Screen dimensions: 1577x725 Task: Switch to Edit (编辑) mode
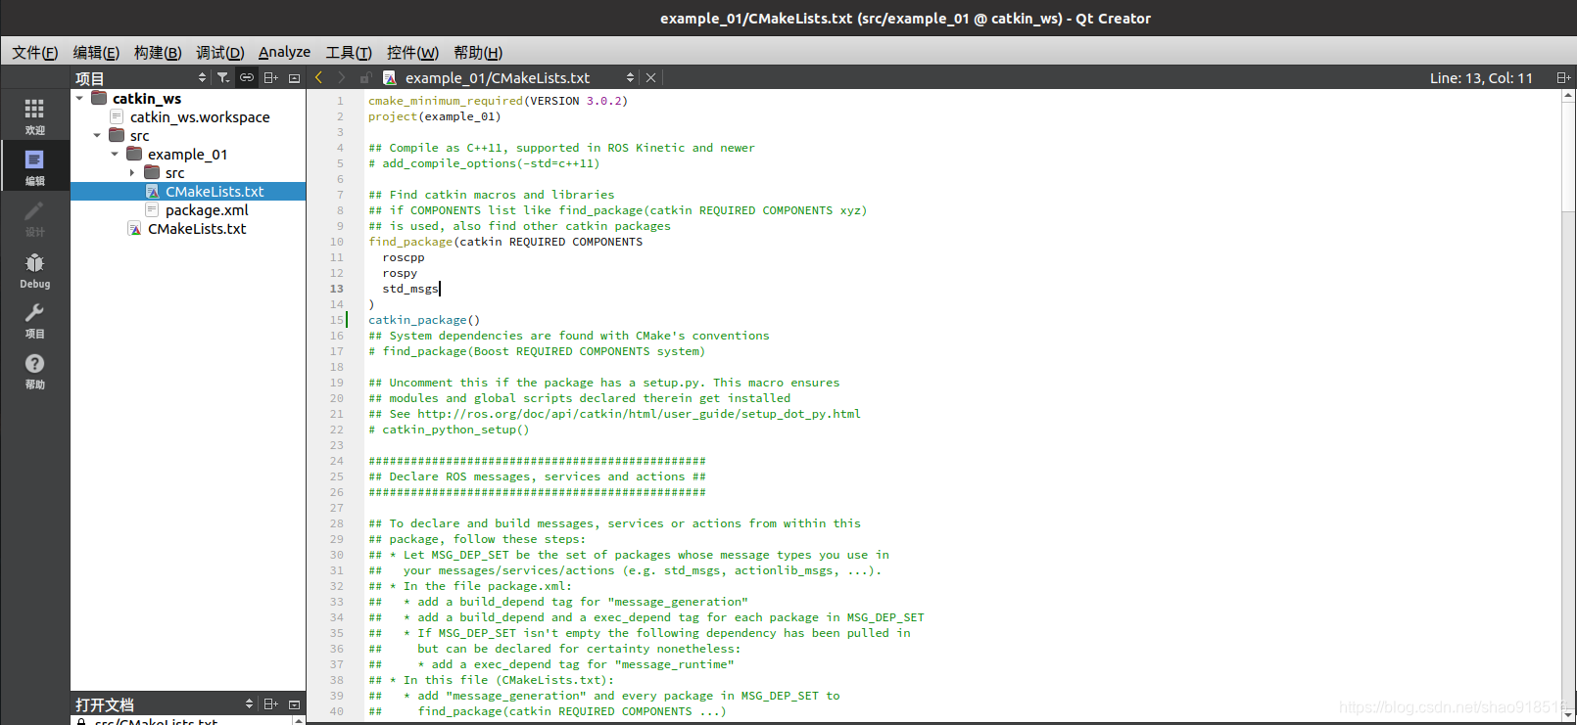pyautogui.click(x=34, y=167)
